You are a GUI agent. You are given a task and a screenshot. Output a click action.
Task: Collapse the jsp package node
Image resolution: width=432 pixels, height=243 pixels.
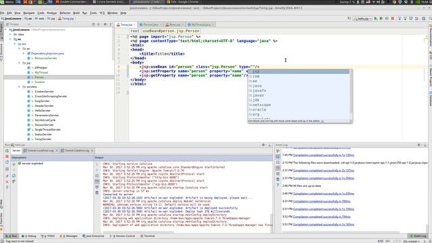(x=20, y=63)
